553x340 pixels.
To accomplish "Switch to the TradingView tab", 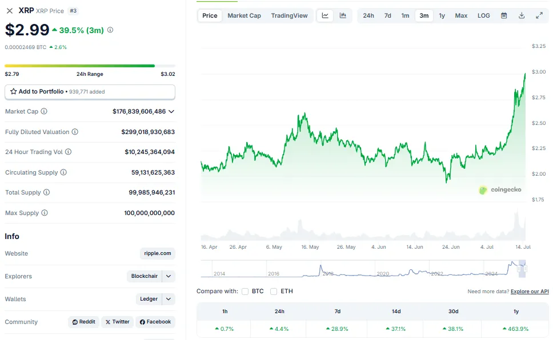I will tap(289, 15).
